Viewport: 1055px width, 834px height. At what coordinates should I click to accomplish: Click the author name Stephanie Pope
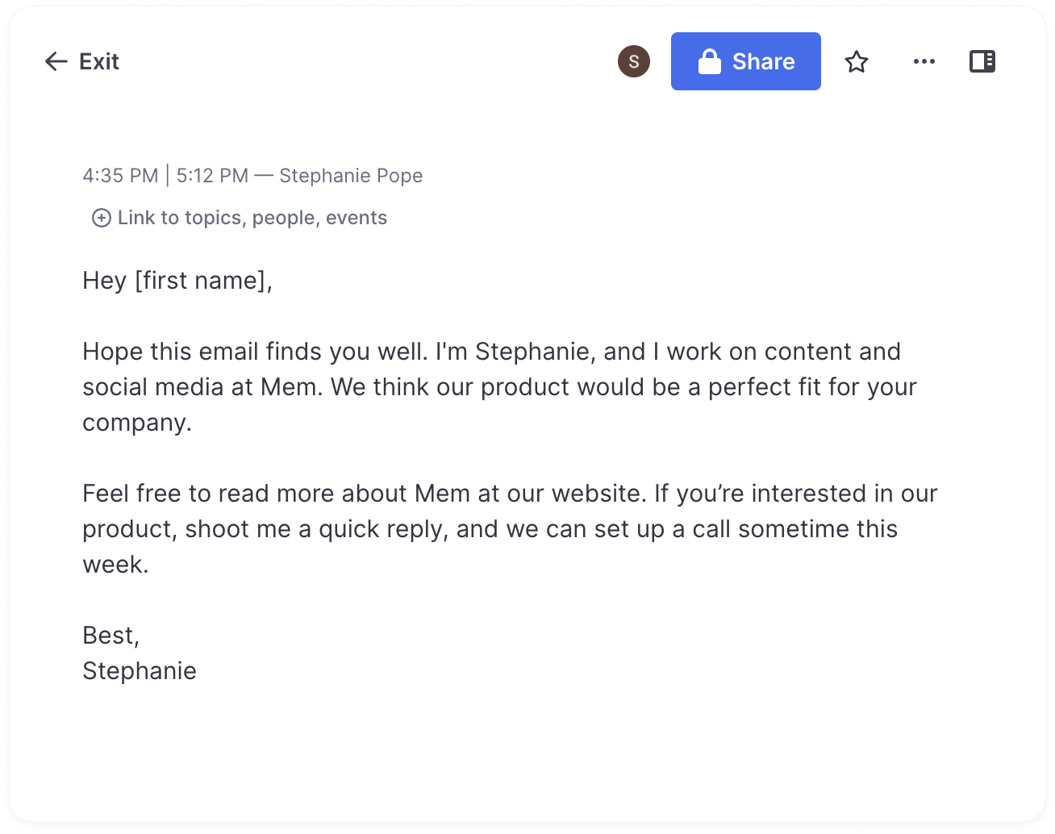pyautogui.click(x=351, y=176)
